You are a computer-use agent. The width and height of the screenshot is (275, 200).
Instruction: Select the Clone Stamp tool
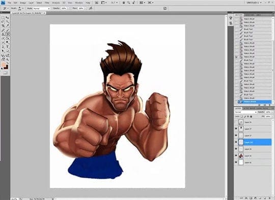(3, 34)
